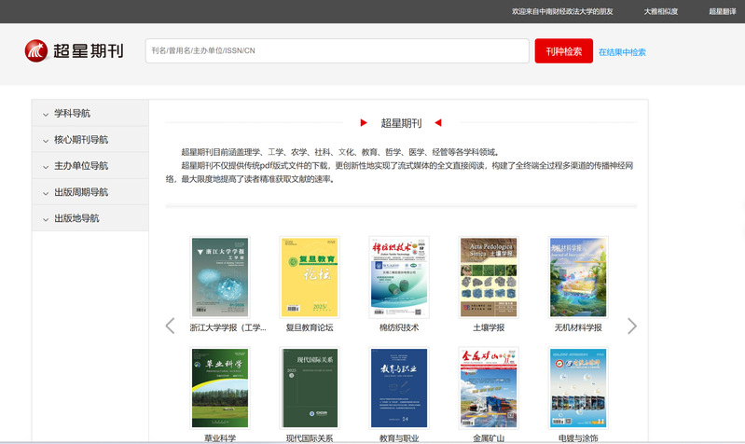Image resolution: width=745 pixels, height=444 pixels.
Task: Click the 现代国际关系 journal title link
Action: coord(309,437)
